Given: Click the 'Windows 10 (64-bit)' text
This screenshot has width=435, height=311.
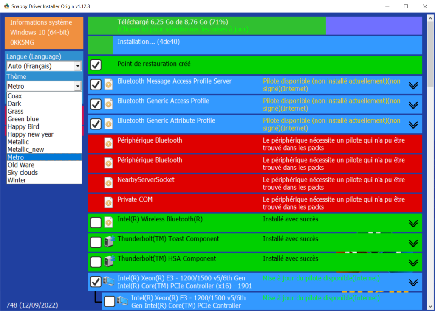Looking at the screenshot, I should tap(40, 32).
